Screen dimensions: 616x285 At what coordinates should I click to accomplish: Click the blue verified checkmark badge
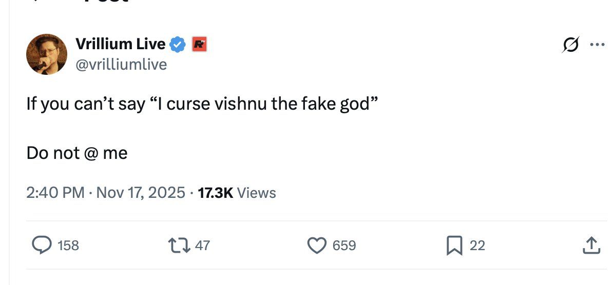point(178,45)
